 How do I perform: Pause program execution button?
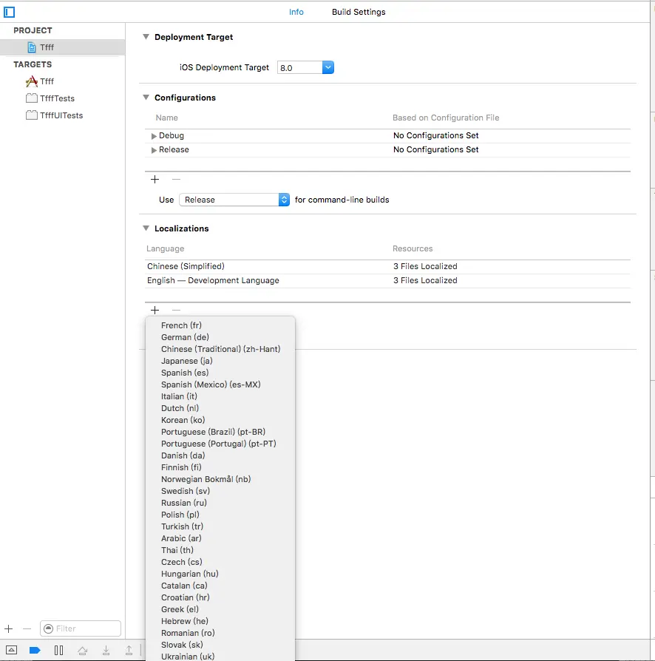tap(58, 650)
